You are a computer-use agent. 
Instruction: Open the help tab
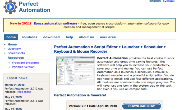click(70, 37)
